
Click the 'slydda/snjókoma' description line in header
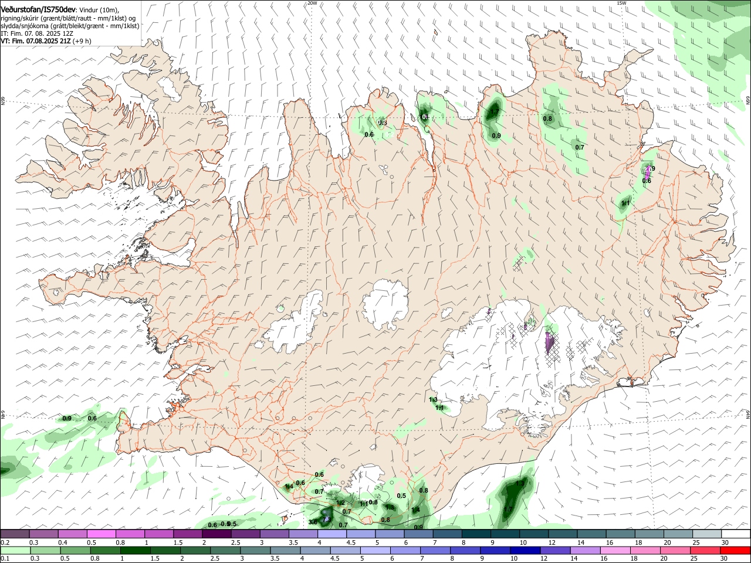(69, 26)
